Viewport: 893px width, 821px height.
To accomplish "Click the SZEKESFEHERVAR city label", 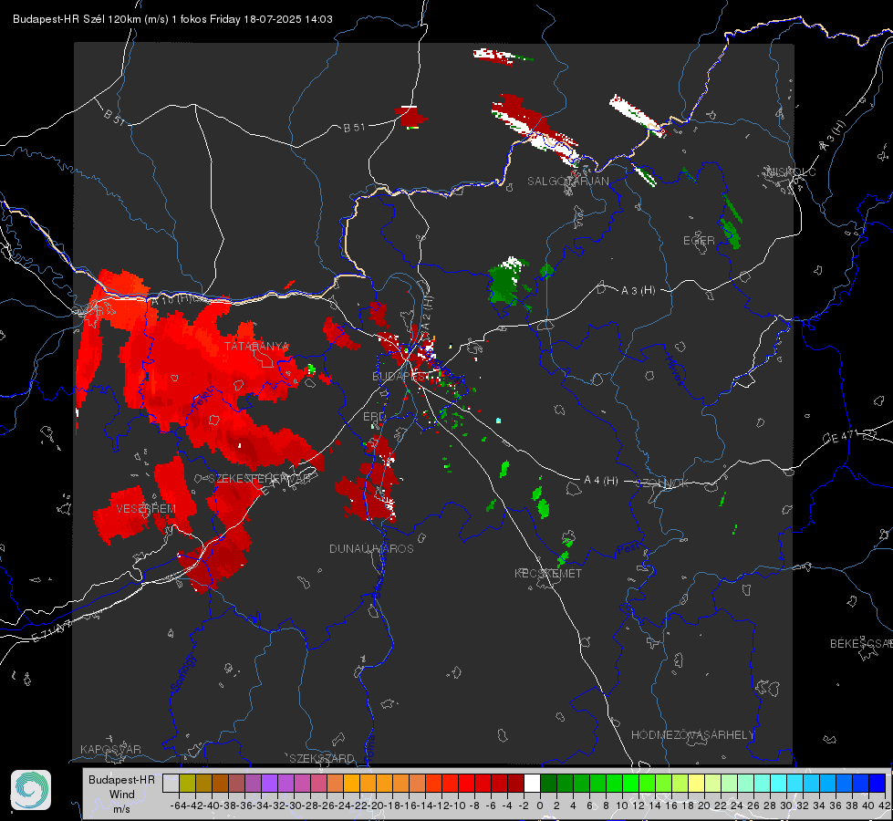I will click(x=261, y=478).
